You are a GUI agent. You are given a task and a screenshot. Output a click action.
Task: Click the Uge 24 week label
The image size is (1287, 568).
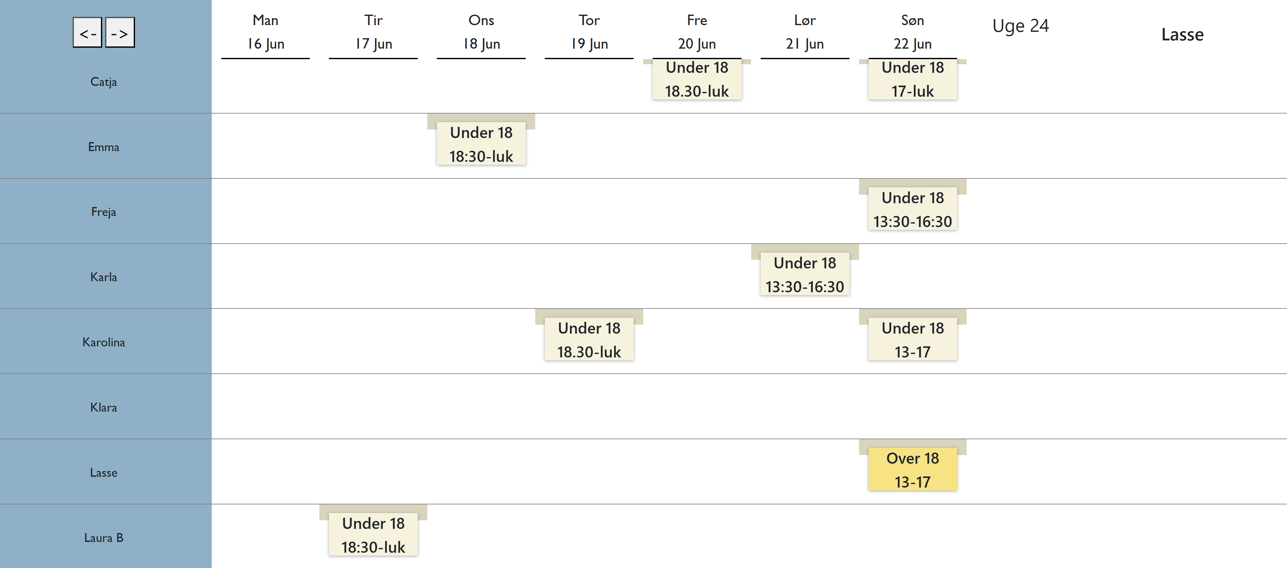1020,26
